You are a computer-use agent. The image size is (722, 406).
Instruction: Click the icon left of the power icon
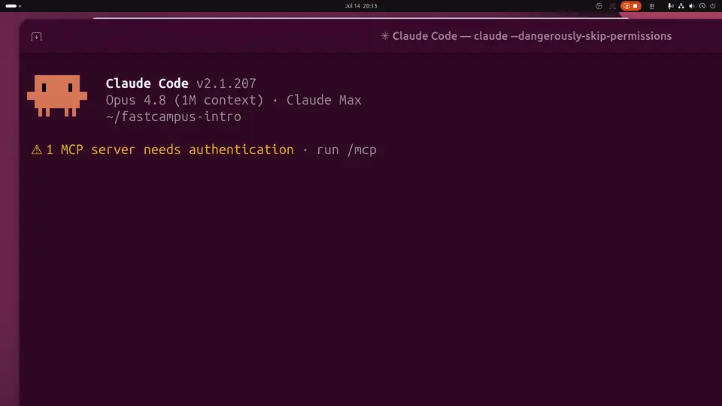702,6
